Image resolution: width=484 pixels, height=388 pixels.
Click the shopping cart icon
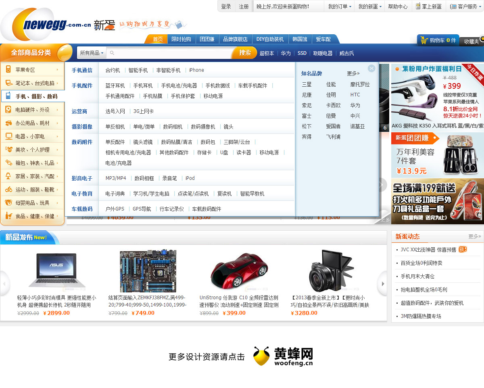point(423,40)
